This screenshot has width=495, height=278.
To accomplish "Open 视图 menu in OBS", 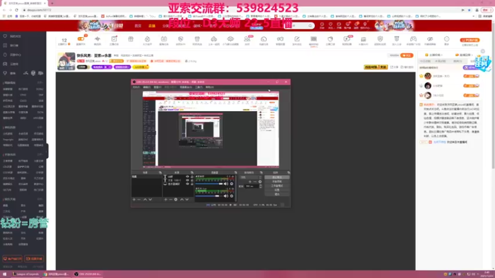I will click(x=157, y=87).
